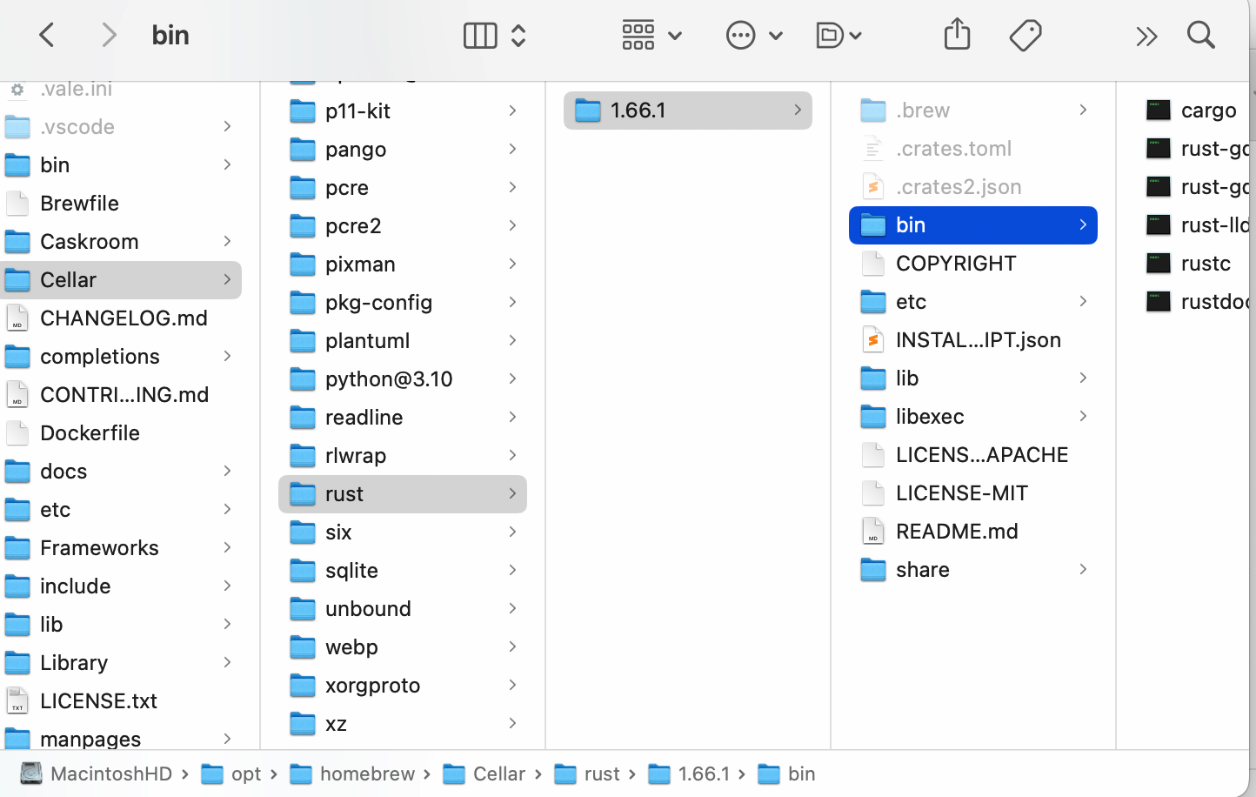This screenshot has width=1256, height=797.
Task: Select the rustc executable icon
Action: (x=1159, y=263)
